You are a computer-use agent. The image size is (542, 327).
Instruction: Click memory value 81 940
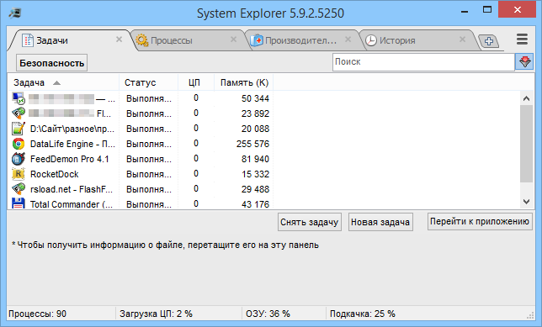click(x=255, y=159)
